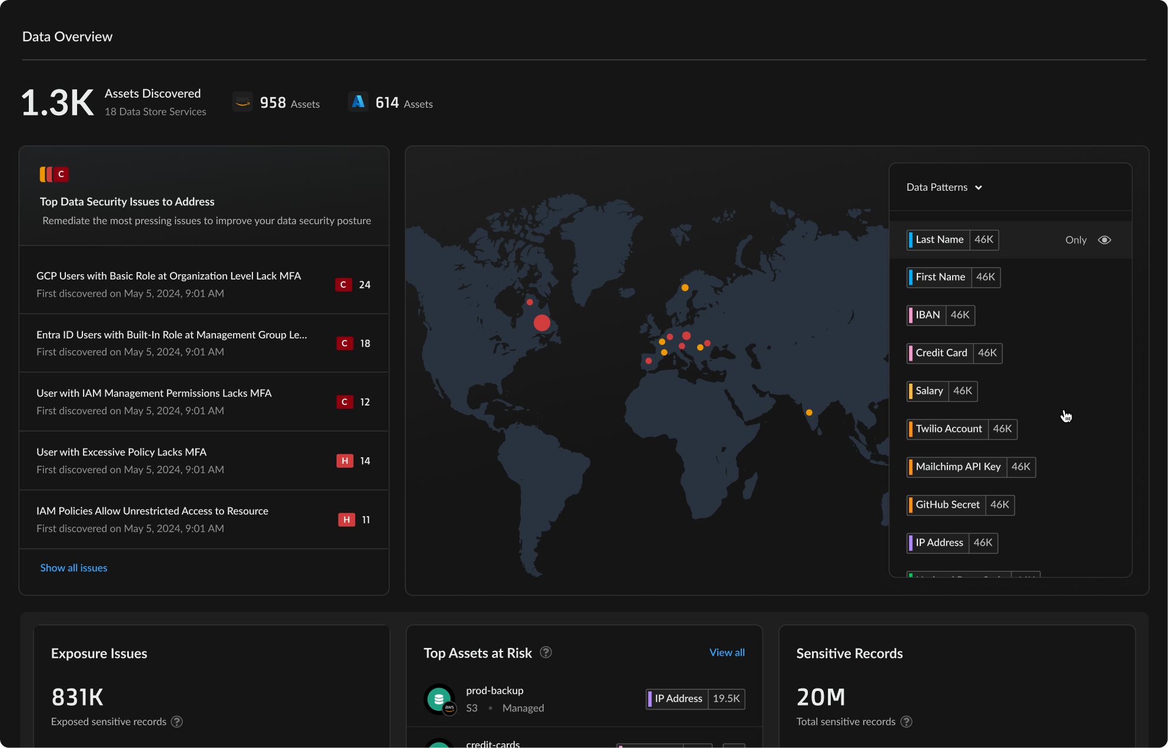The image size is (1168, 748).
Task: Click the critical badge on the GCP Users issue
Action: 344,285
